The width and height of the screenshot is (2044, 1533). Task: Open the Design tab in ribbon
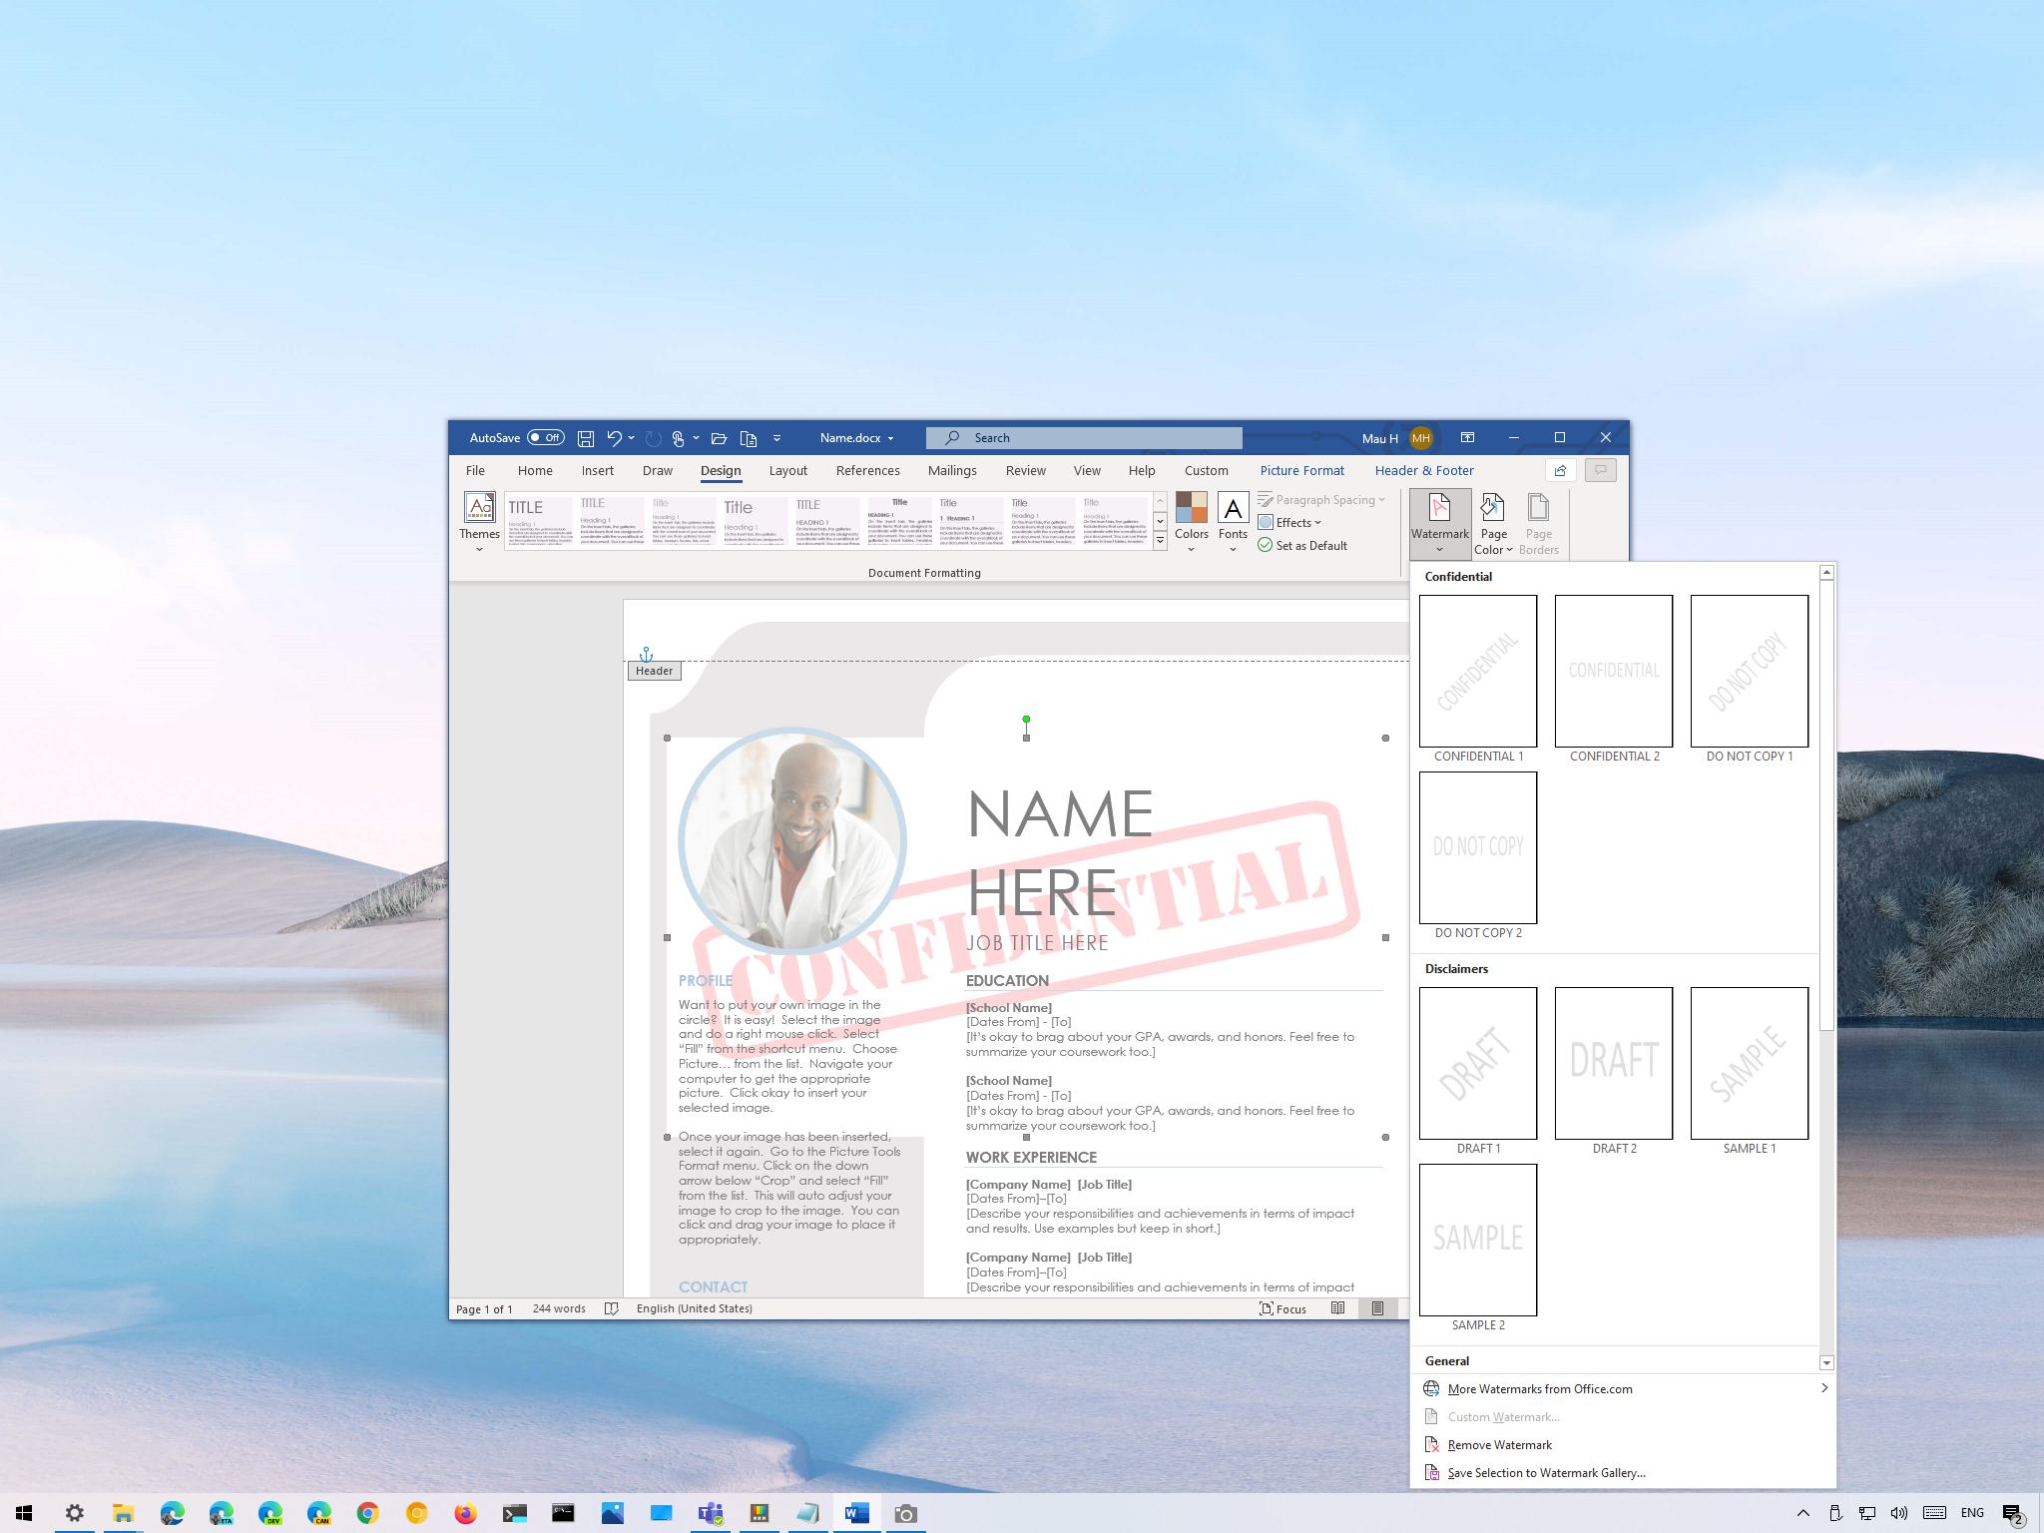pos(718,470)
